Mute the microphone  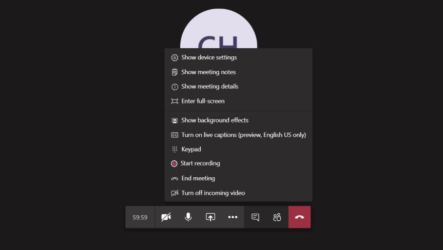click(x=188, y=217)
